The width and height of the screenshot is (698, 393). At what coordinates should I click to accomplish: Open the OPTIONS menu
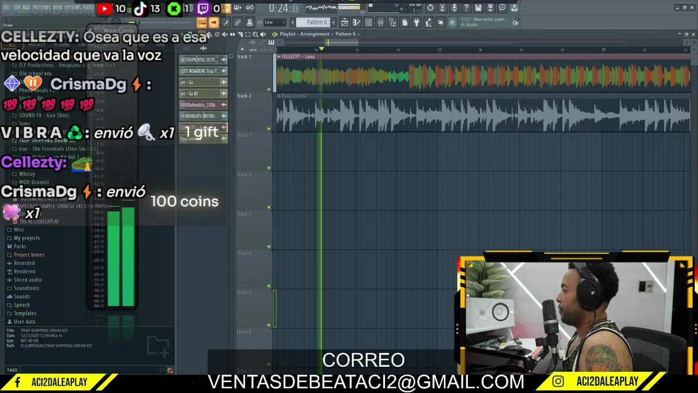73,8
